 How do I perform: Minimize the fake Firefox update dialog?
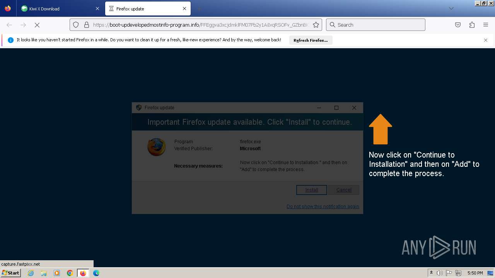[319, 108]
